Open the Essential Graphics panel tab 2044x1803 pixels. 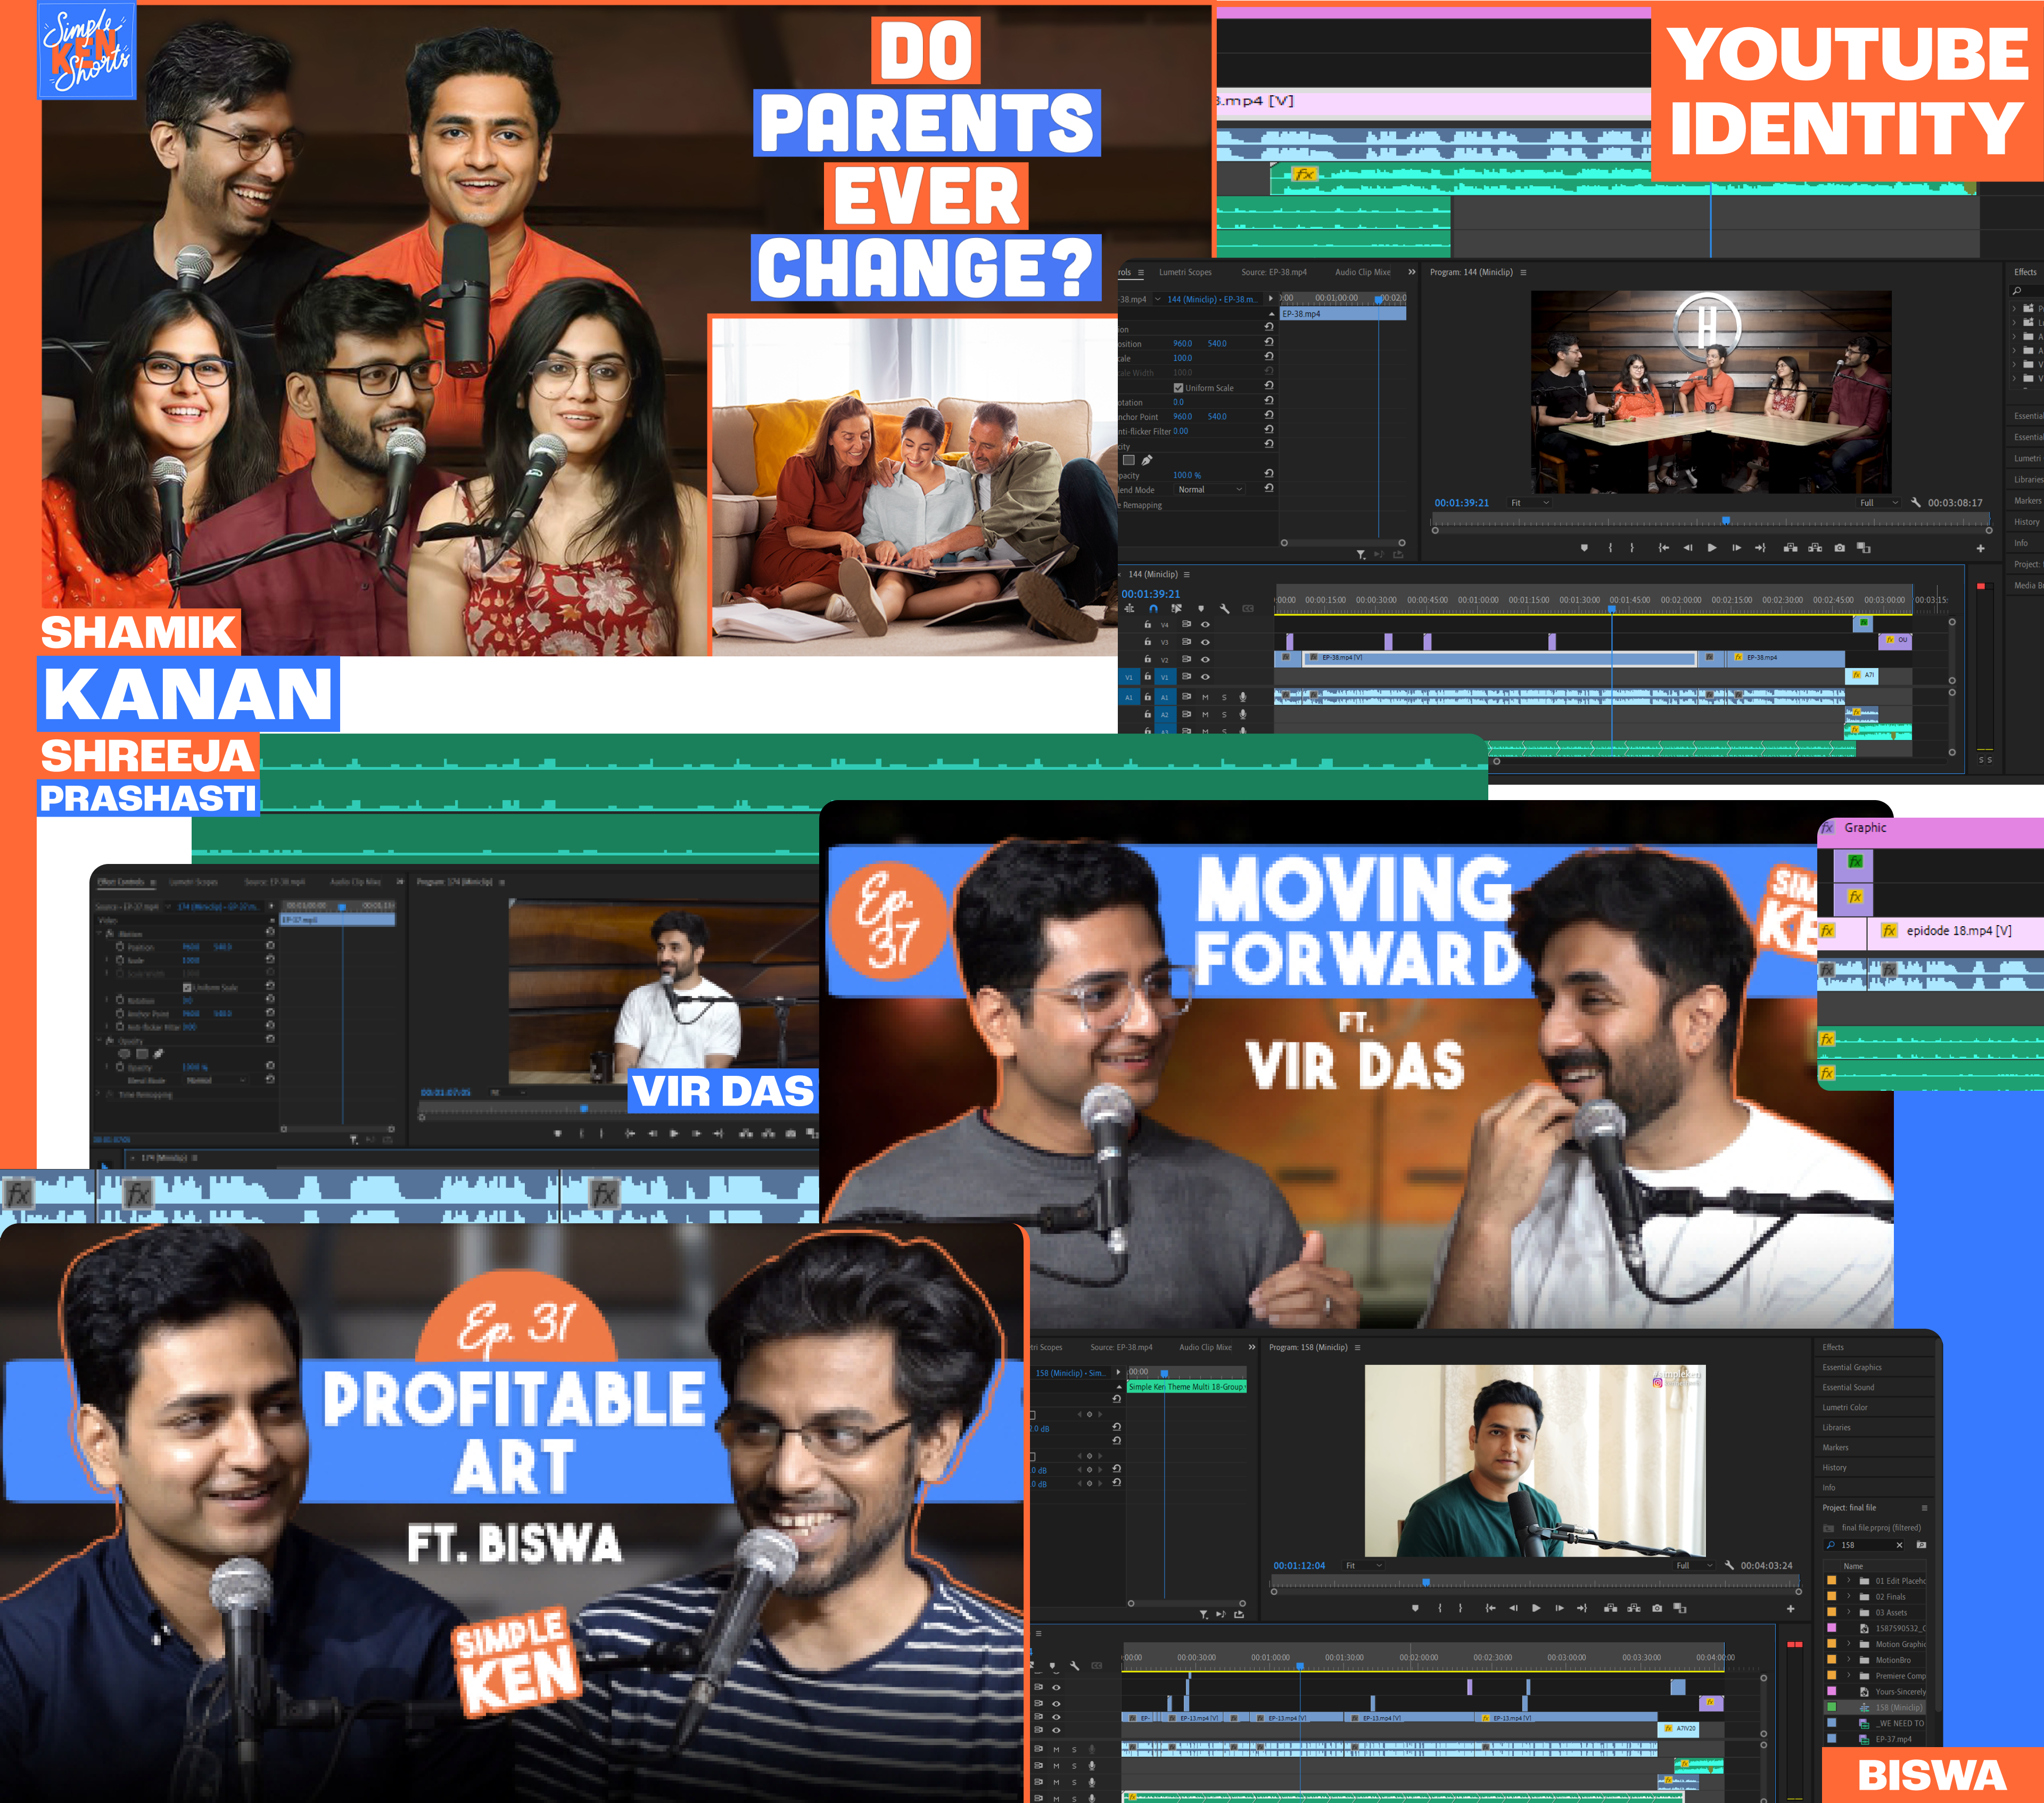tap(1852, 1367)
